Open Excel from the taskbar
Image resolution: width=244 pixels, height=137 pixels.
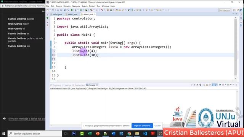pyautogui.click(x=90, y=134)
